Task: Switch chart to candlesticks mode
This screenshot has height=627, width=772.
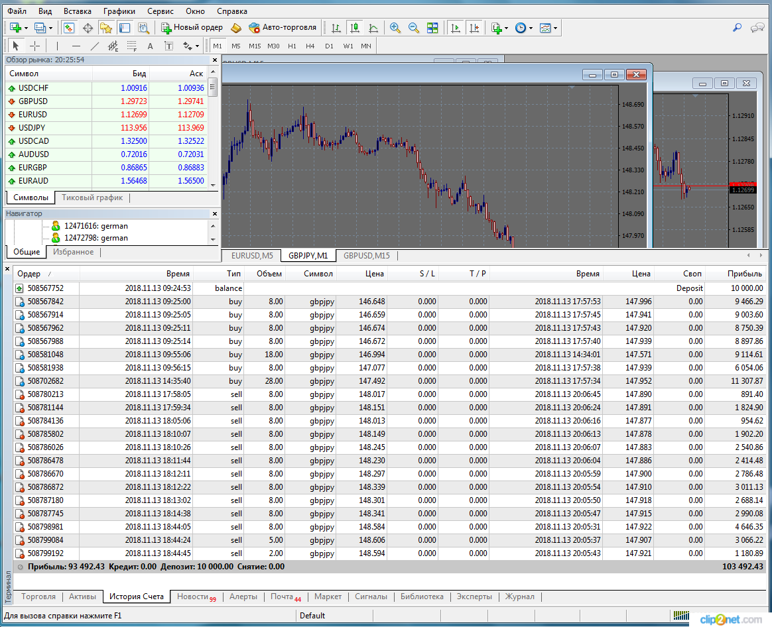Action: (x=355, y=28)
